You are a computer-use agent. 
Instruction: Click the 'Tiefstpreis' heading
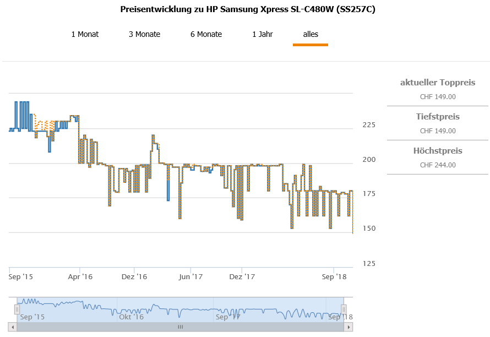[x=438, y=117]
